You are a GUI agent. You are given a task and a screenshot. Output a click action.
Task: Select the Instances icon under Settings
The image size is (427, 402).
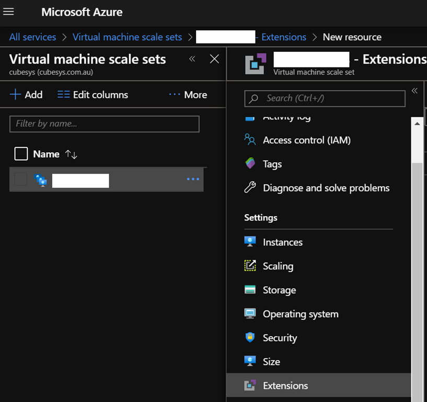[250, 242]
